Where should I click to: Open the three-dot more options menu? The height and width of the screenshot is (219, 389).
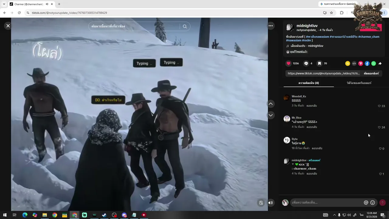click(270, 26)
